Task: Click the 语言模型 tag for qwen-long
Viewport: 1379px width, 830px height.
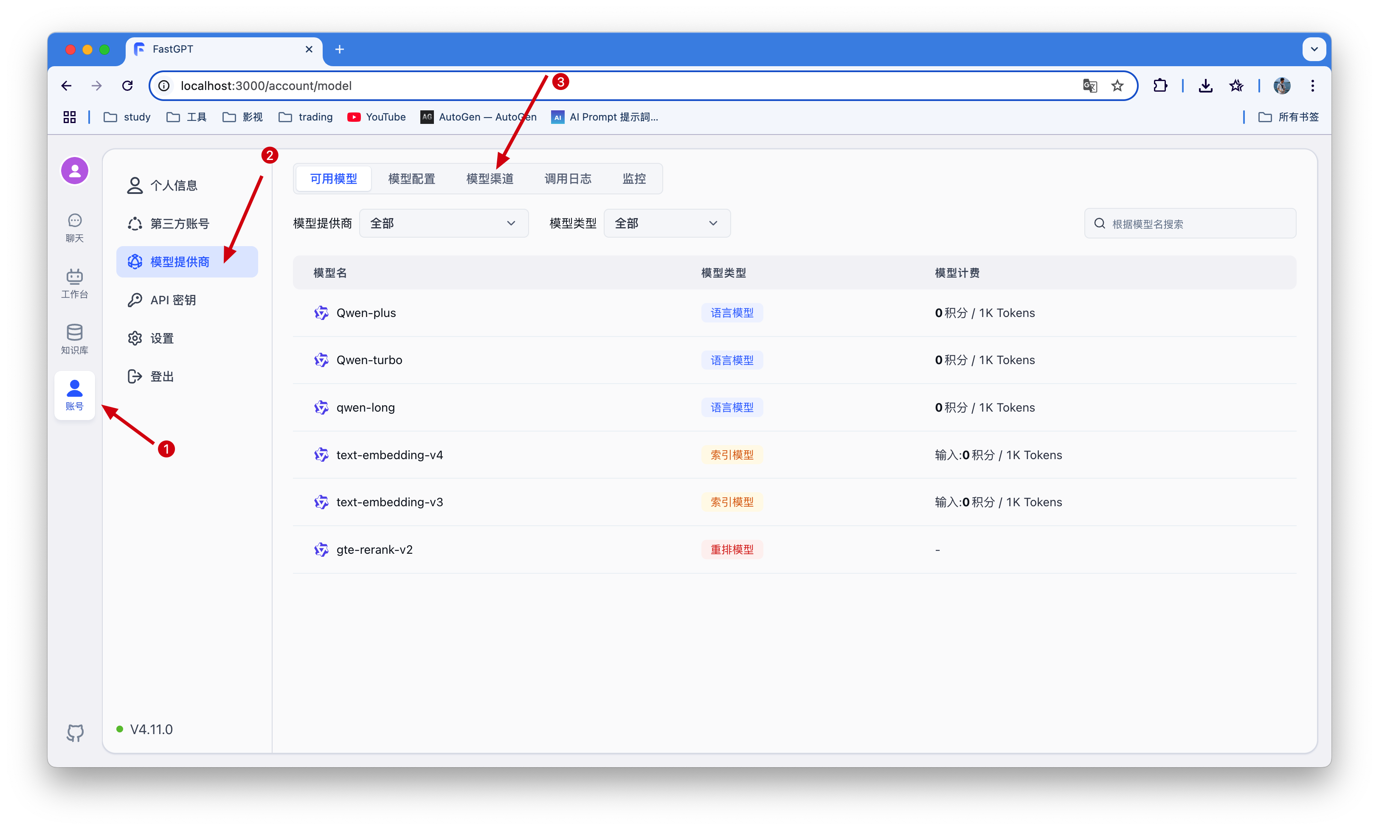Action: pos(732,407)
